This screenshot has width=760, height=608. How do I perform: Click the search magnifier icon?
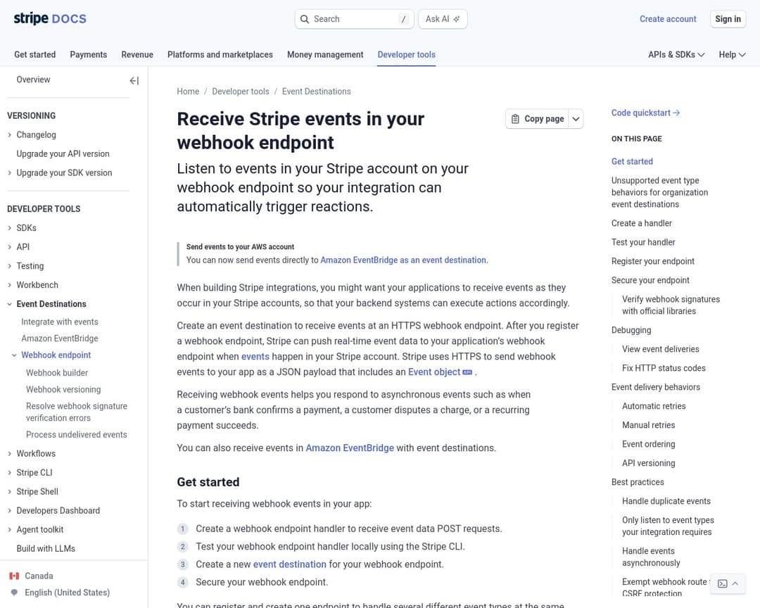[x=305, y=19]
